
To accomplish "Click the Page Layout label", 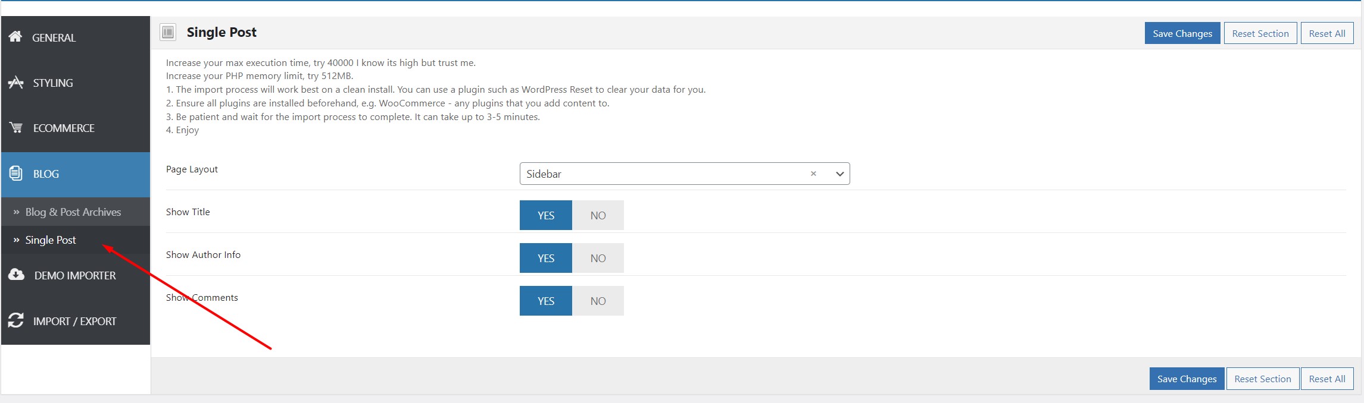I will 192,169.
